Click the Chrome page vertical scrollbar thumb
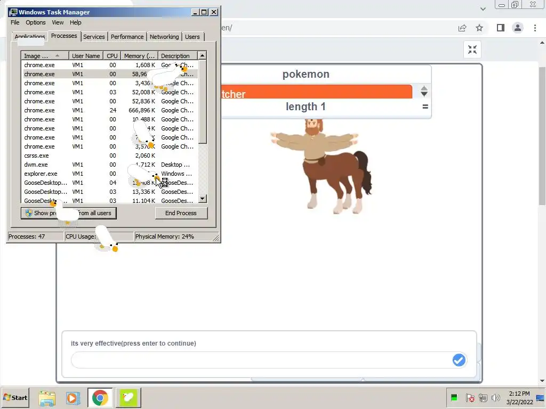 (x=542, y=136)
